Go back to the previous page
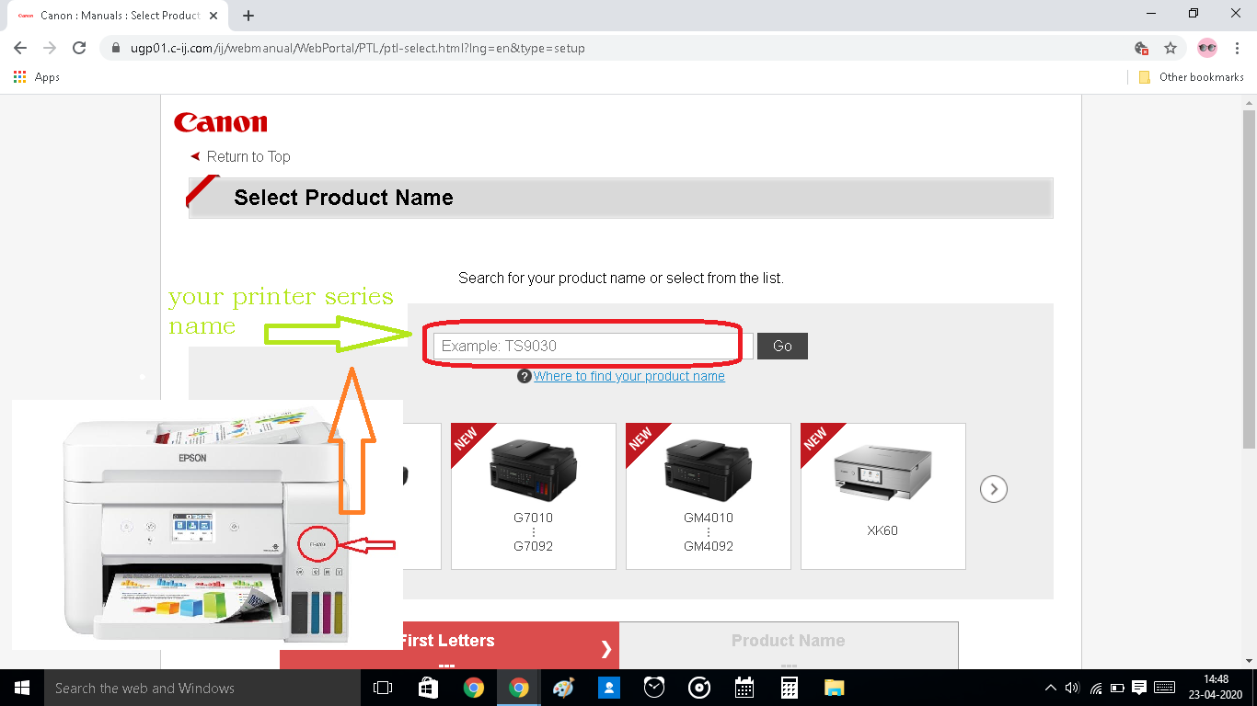 point(20,48)
